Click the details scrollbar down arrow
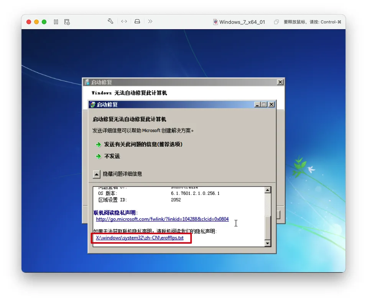The height and width of the screenshot is (301, 367). click(268, 243)
